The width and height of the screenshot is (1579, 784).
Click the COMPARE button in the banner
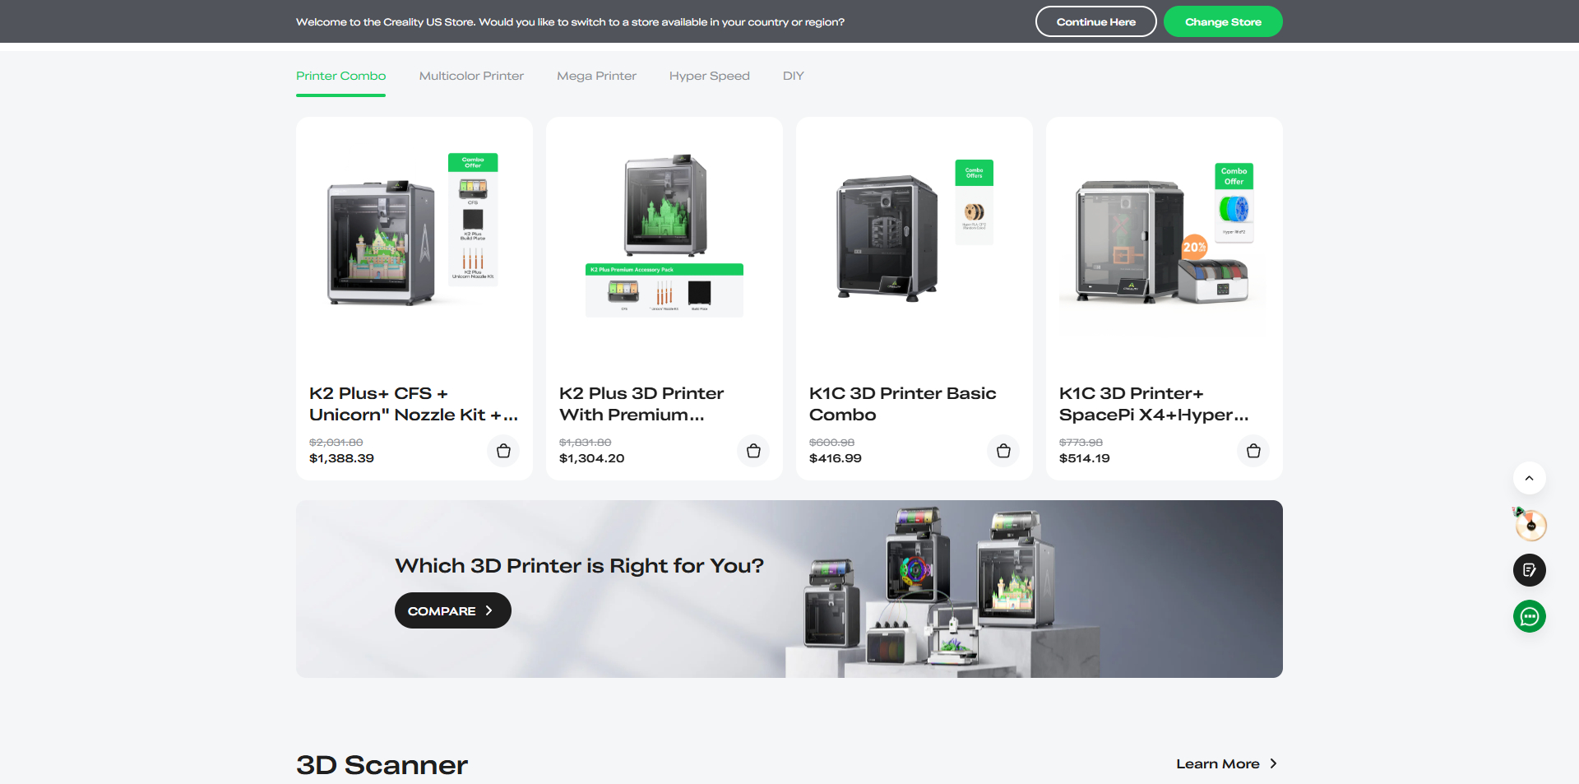pyautogui.click(x=453, y=610)
